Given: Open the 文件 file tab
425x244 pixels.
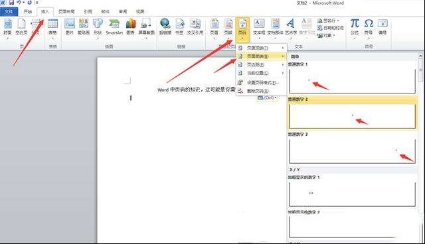Looking at the screenshot, I should 9,12.
